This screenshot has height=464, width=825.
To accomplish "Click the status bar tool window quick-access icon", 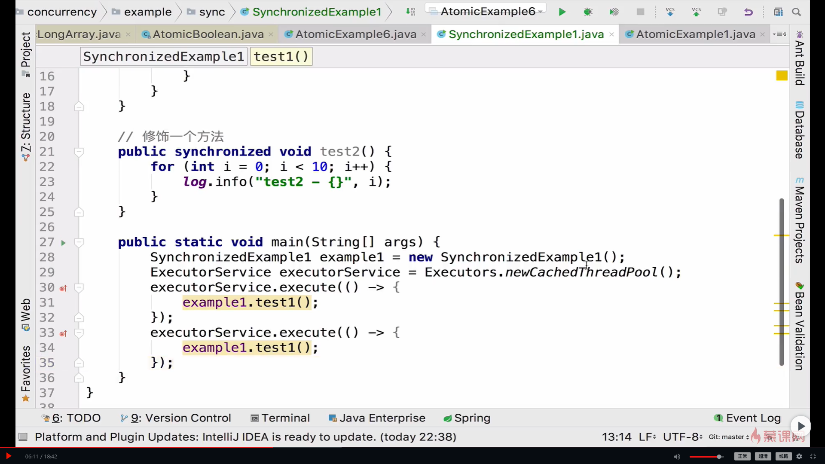I will [x=23, y=437].
